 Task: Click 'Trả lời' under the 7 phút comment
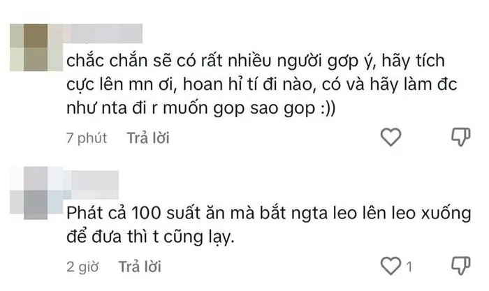(148, 137)
